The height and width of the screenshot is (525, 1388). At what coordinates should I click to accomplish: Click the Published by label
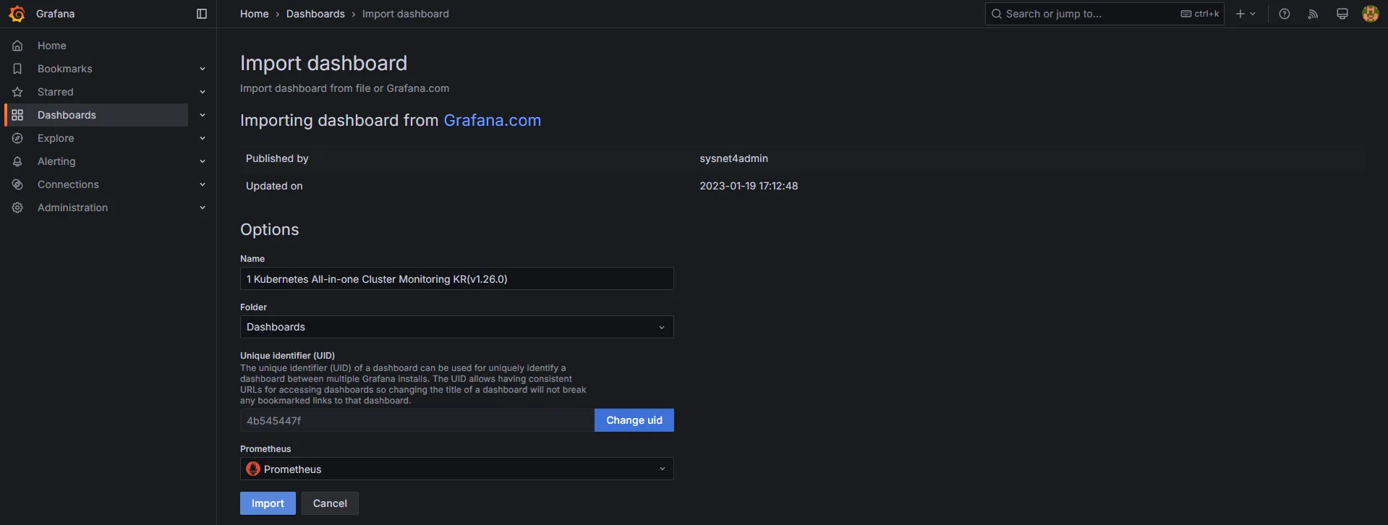[x=277, y=158]
